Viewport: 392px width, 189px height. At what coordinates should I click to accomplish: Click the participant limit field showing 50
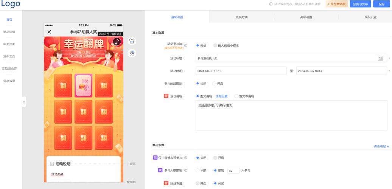click(233, 170)
